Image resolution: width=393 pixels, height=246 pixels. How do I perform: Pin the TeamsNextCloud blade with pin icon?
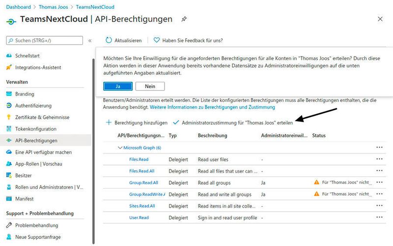[x=184, y=19]
